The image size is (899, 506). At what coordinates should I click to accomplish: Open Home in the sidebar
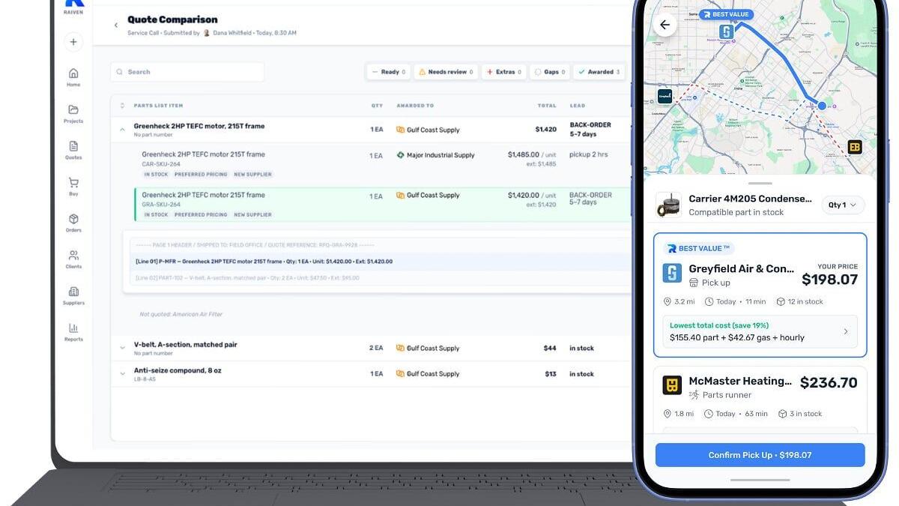tap(73, 76)
